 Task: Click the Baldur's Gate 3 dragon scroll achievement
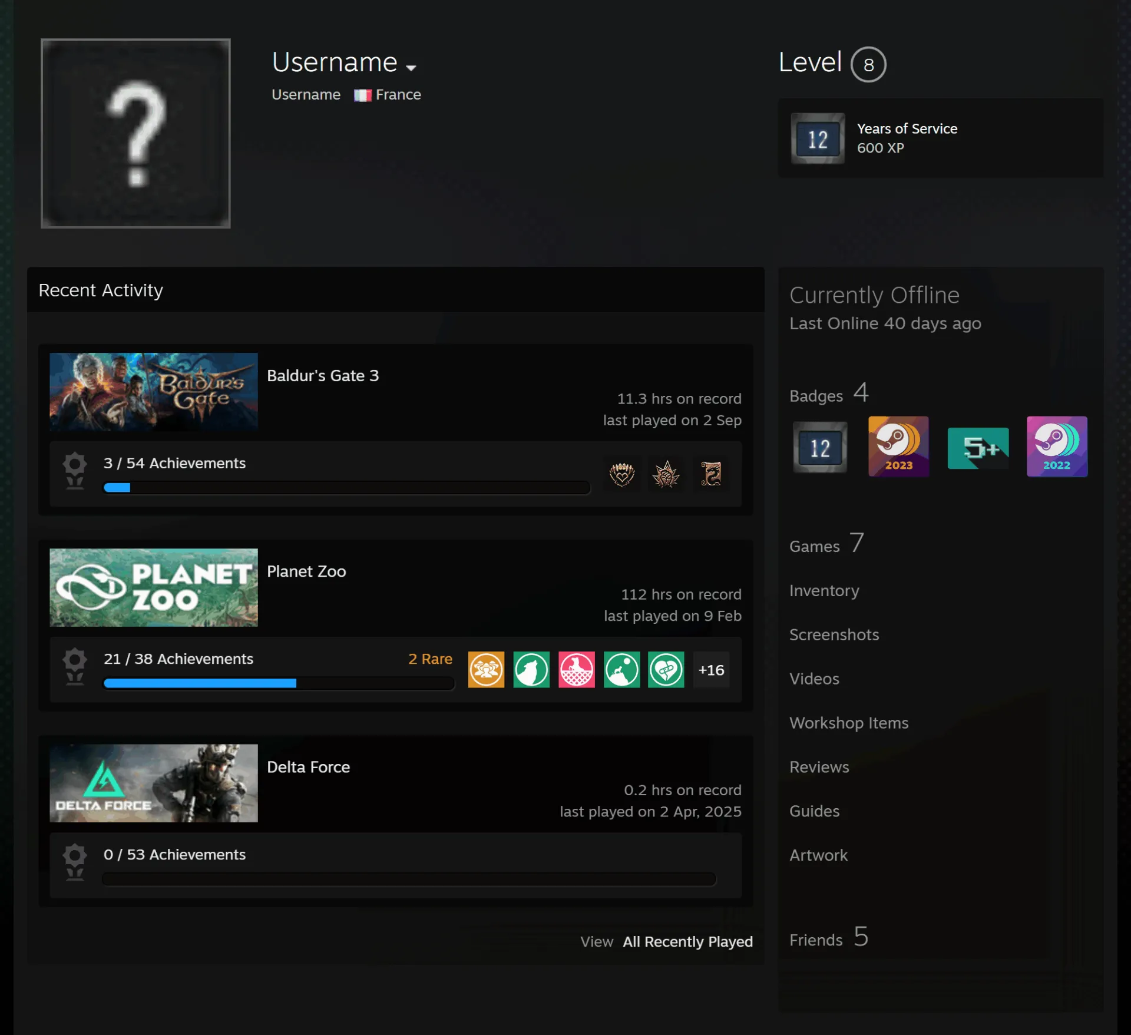711,474
